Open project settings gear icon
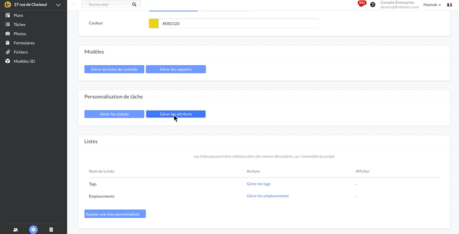 [33, 229]
